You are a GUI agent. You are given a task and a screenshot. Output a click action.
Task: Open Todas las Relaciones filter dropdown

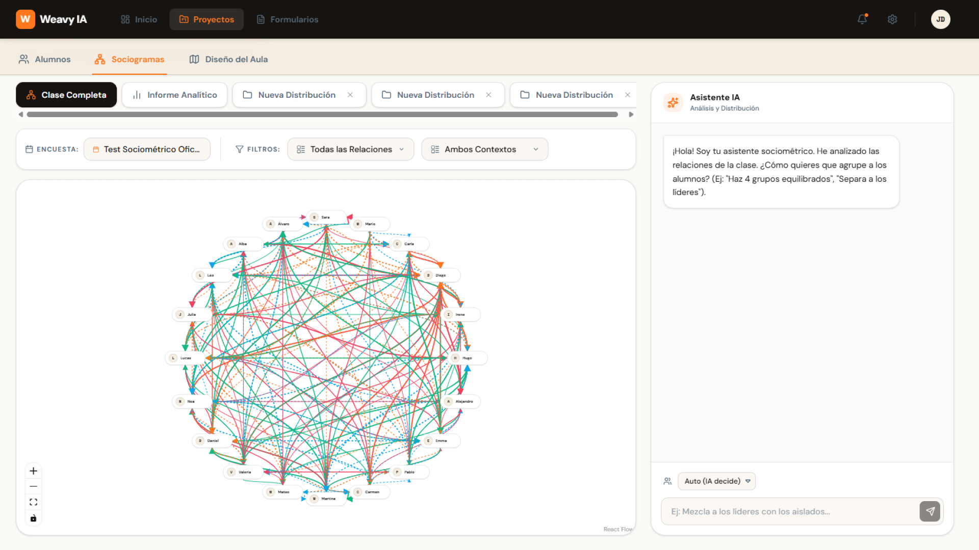pyautogui.click(x=351, y=149)
